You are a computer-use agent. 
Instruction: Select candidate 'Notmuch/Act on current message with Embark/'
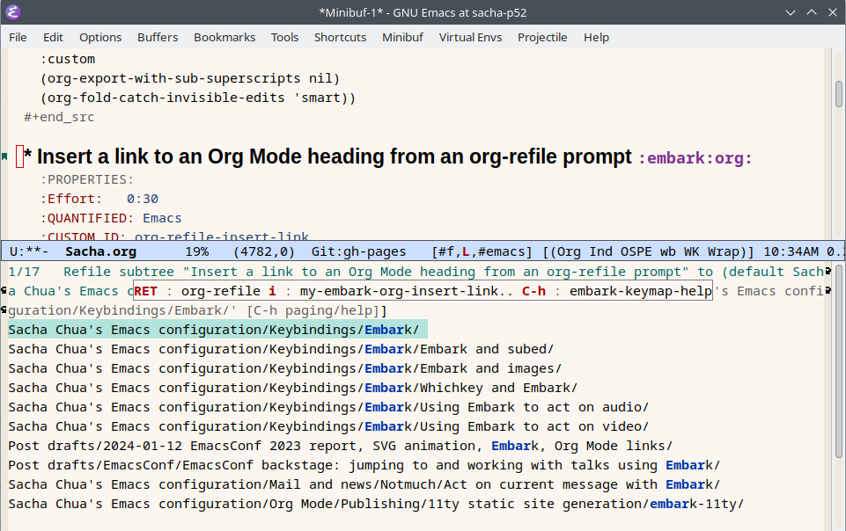point(364,484)
